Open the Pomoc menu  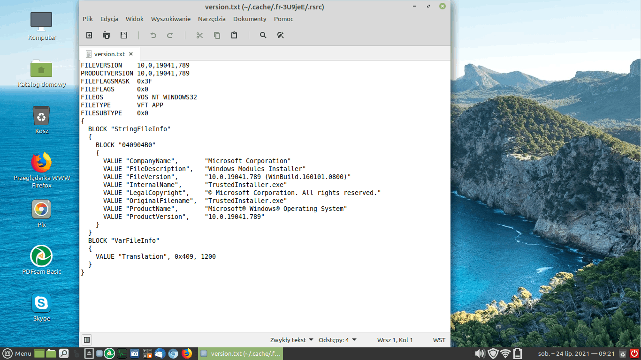284,19
